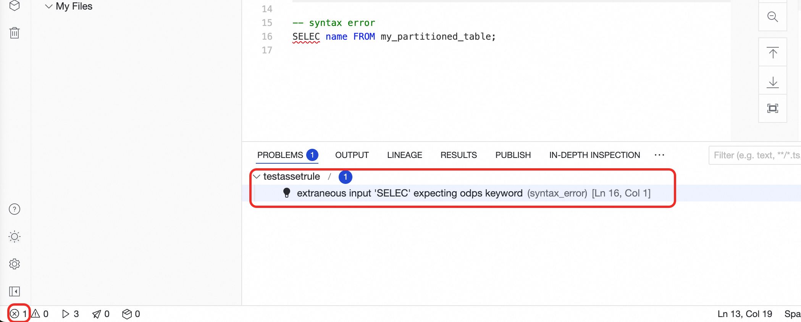
Task: Click the warning count in status bar
Action: click(x=40, y=314)
